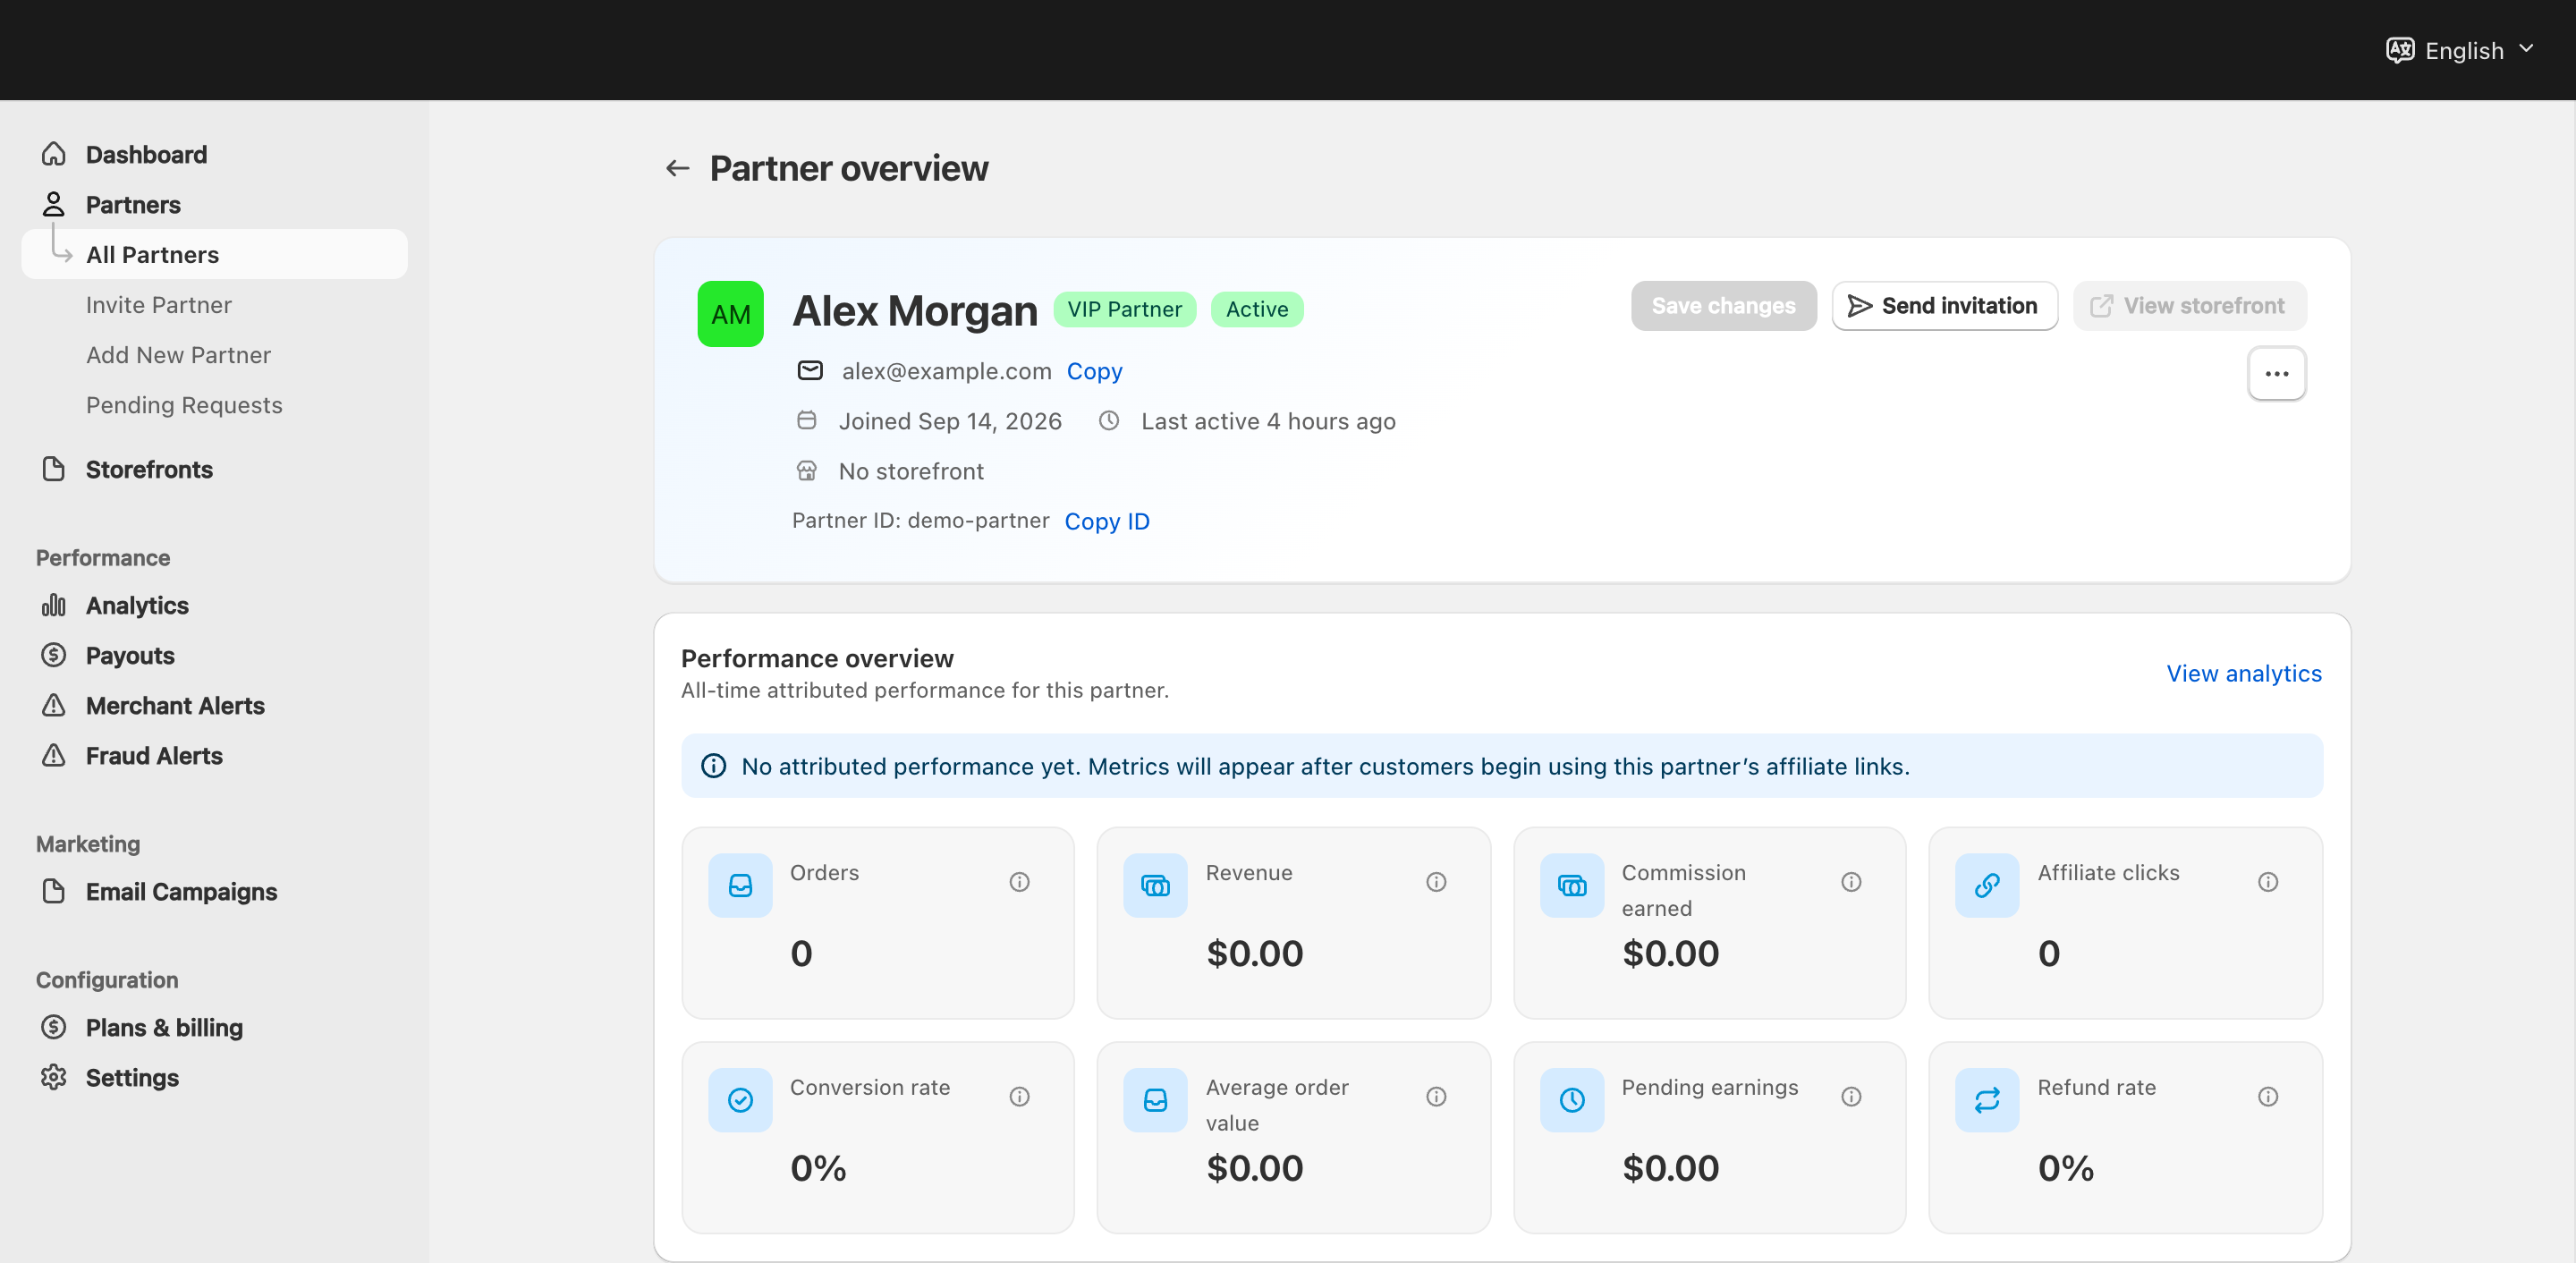Click the Commission earned info icon

[1851, 881]
